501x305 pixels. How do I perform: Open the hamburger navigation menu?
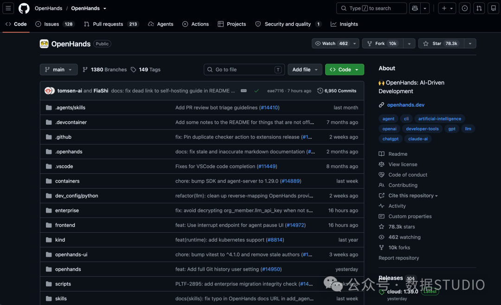pos(8,8)
